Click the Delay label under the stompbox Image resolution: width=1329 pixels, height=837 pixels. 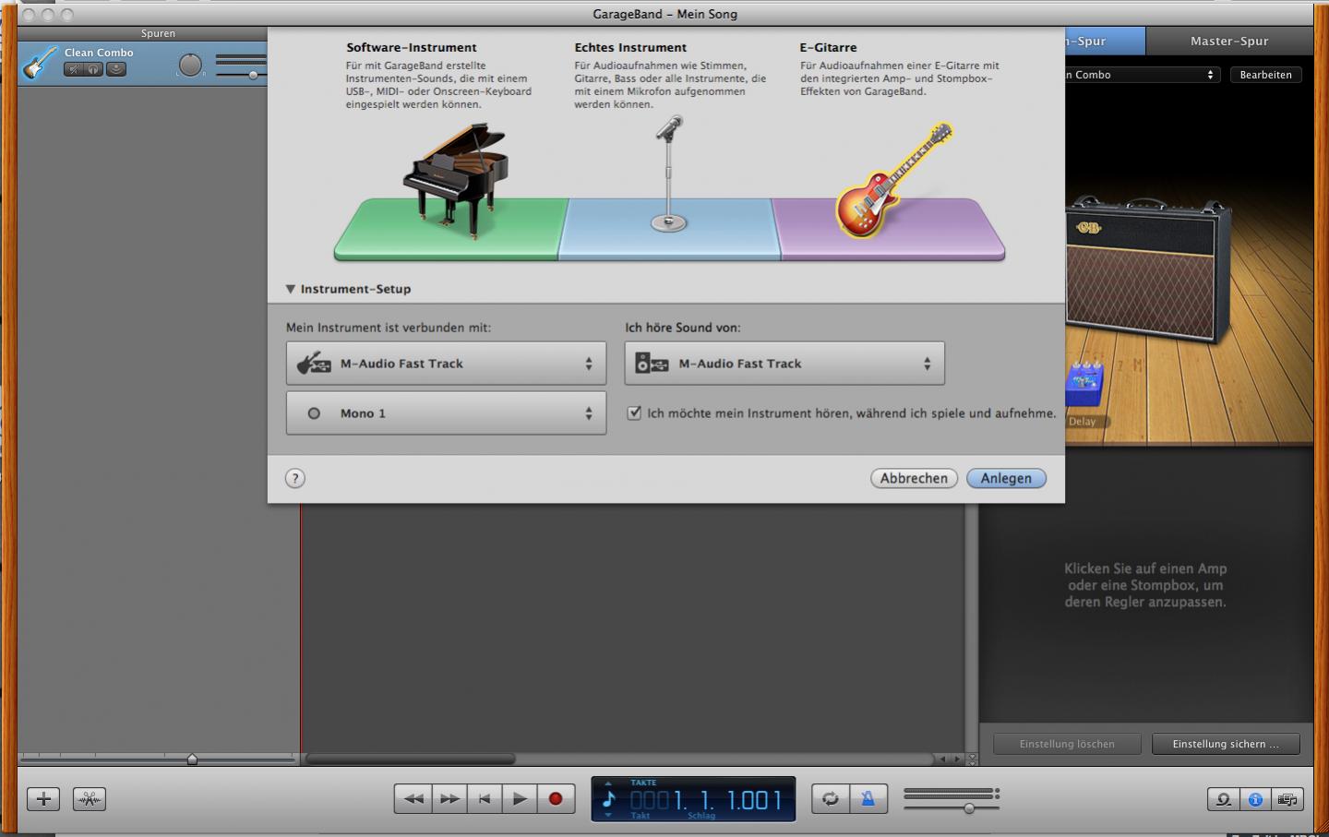click(1082, 422)
